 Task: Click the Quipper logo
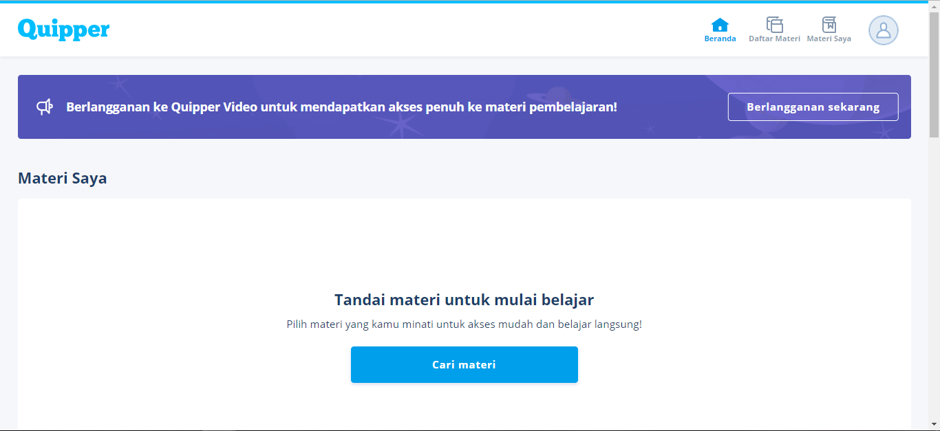63,29
